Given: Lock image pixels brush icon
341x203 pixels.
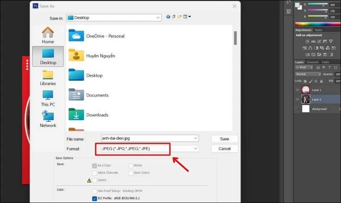Looking at the screenshot, I should (x=311, y=81).
